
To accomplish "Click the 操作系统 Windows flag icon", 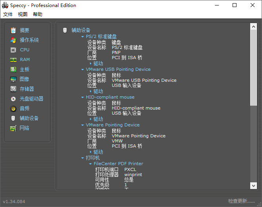I will coord(13,40).
